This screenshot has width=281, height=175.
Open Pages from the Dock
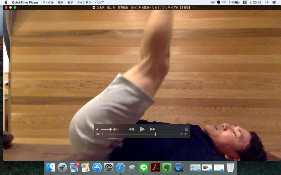pyautogui.click(x=85, y=167)
